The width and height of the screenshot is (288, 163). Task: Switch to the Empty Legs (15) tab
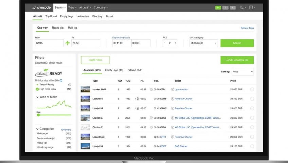(x=114, y=70)
